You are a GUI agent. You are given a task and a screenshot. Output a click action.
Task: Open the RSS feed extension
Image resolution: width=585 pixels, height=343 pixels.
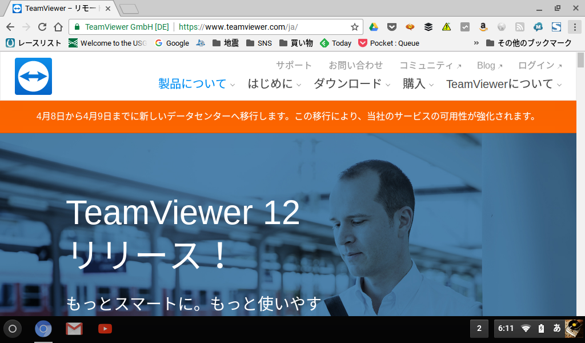point(520,27)
